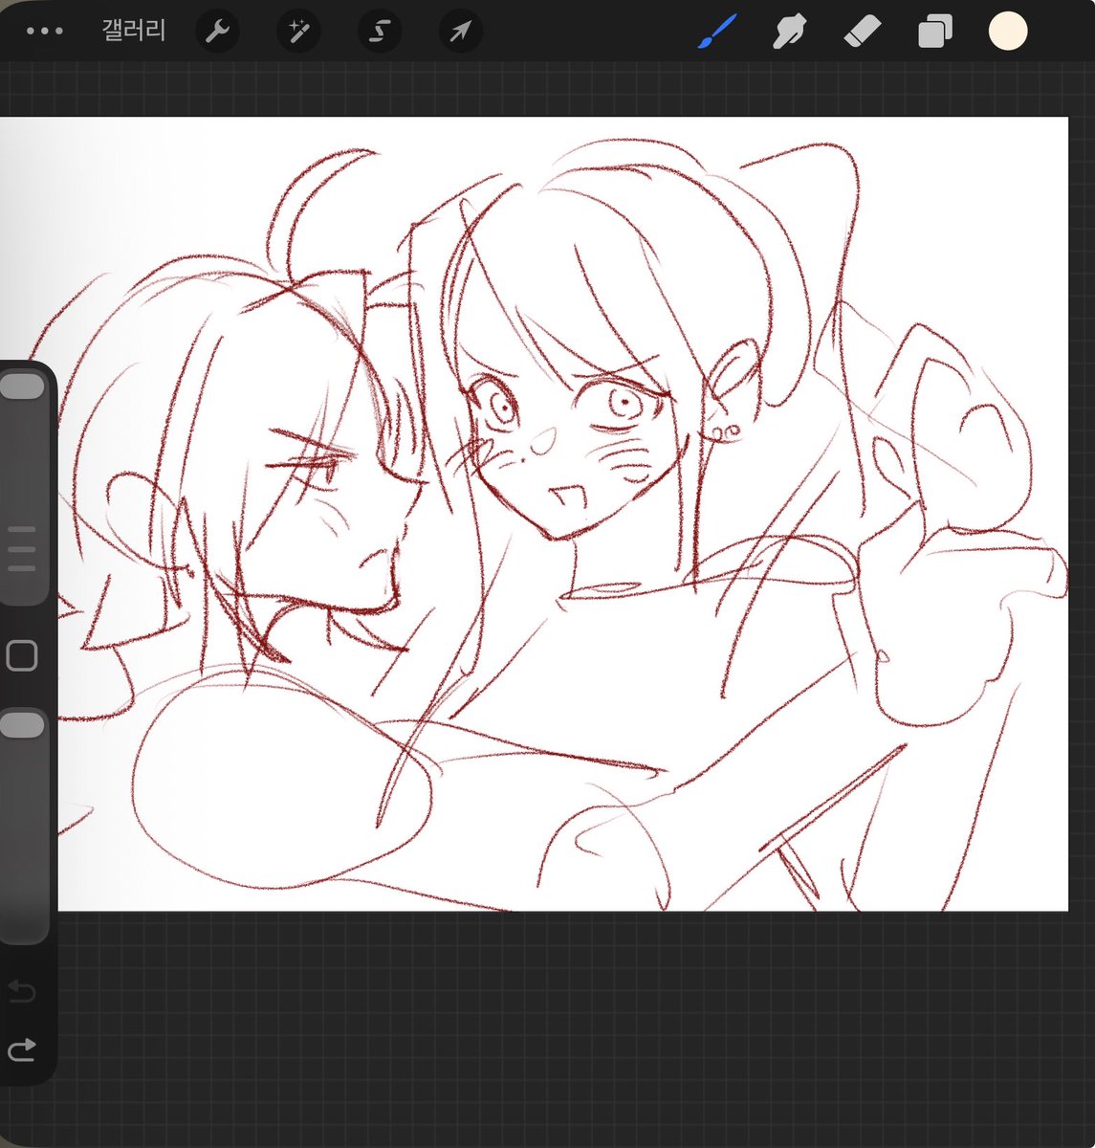The image size is (1095, 1148).
Task: Open the active color picker swatch
Action: coord(1008,32)
